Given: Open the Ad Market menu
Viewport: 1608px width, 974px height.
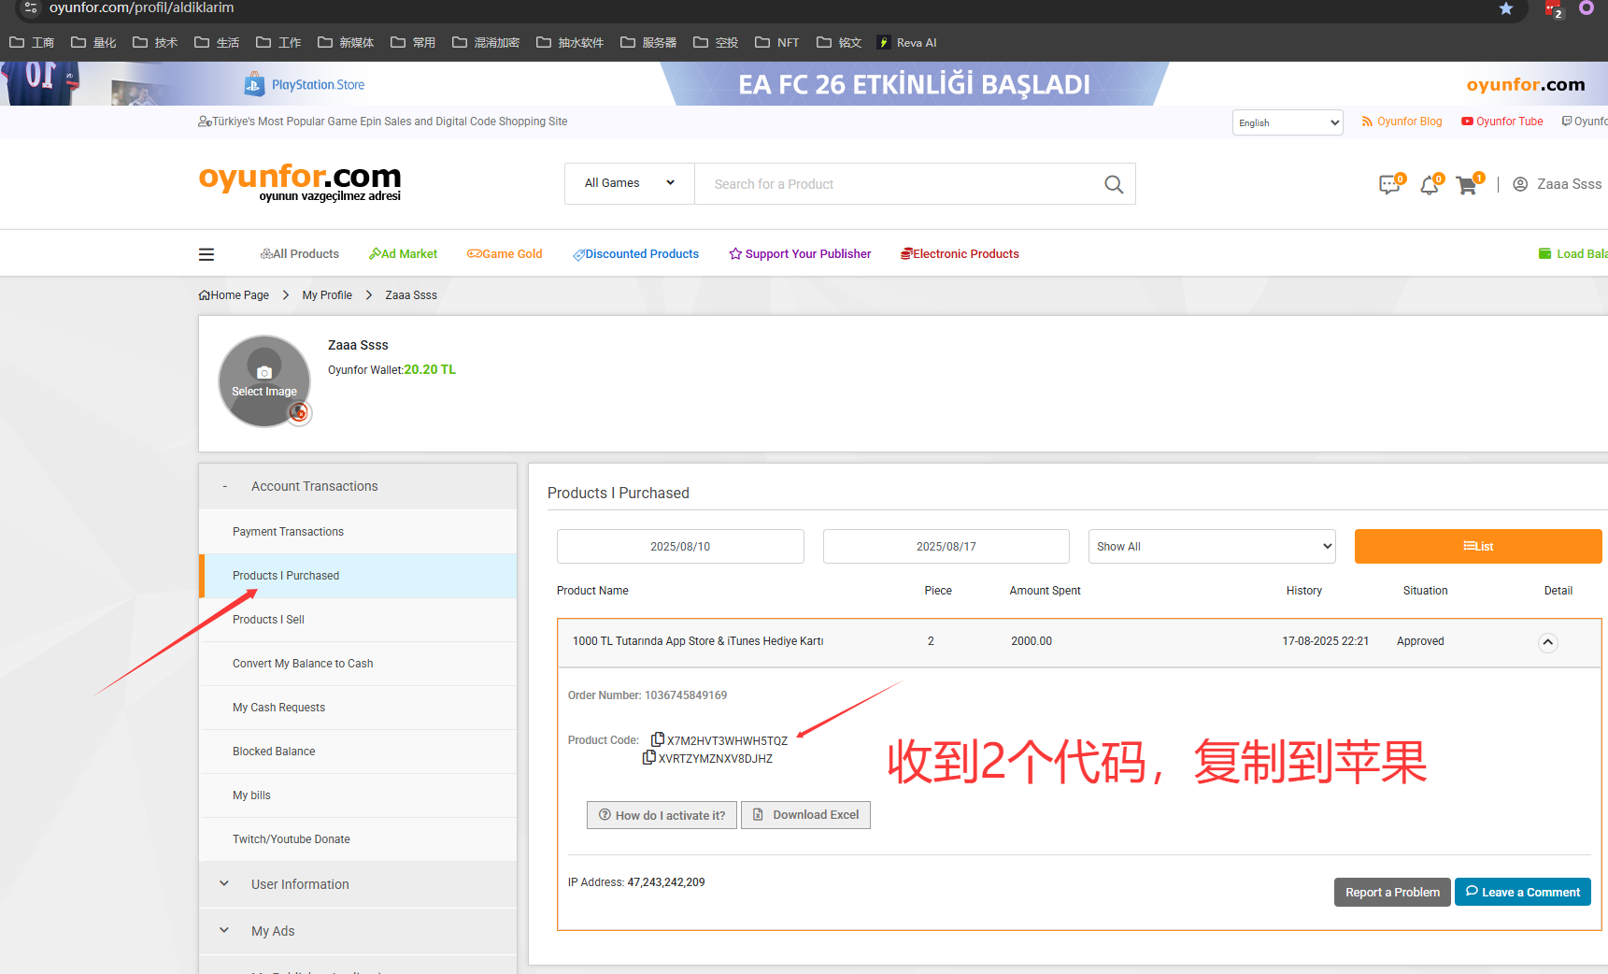Looking at the screenshot, I should click(x=403, y=254).
